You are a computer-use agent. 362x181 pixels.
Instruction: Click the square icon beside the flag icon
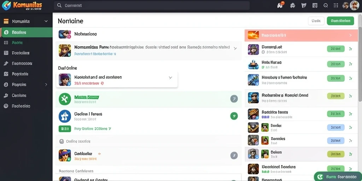(315, 6)
